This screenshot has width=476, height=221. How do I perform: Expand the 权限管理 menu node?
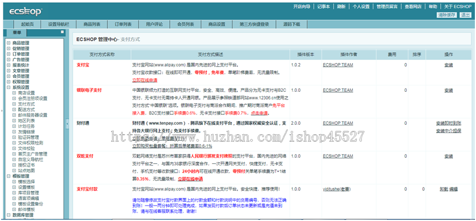click(8, 82)
